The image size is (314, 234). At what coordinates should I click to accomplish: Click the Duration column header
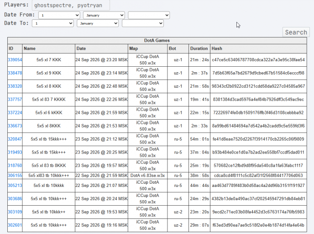[x=199, y=48]
